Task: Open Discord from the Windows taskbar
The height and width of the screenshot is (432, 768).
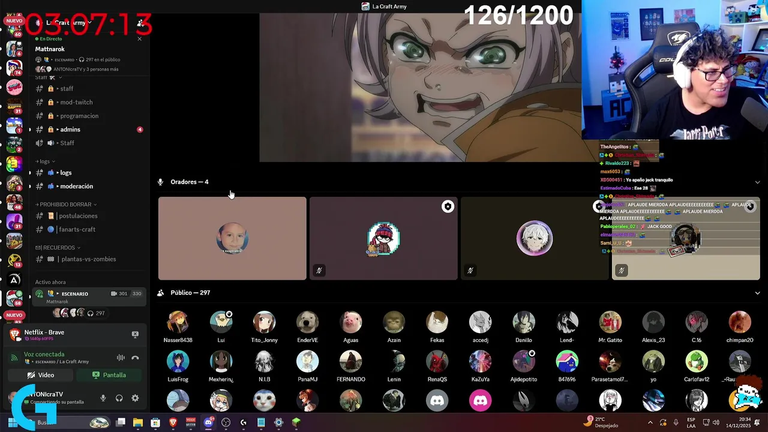Action: 208,422
